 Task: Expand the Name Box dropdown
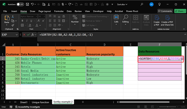17,35
